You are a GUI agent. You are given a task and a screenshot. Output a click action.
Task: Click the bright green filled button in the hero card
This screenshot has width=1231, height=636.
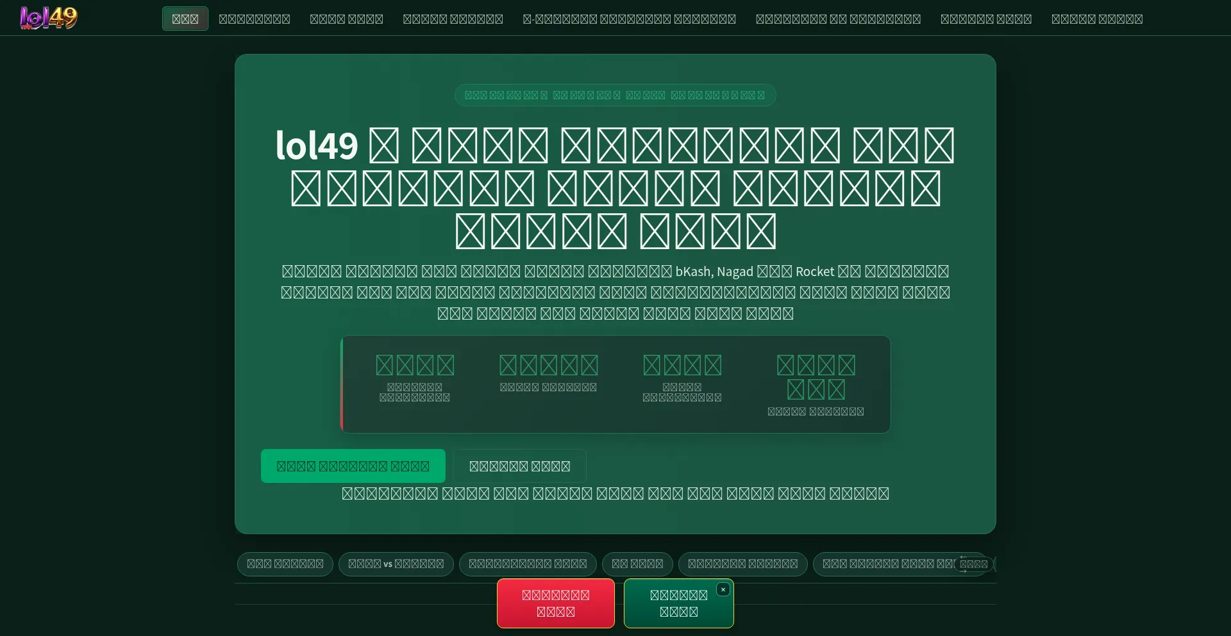pyautogui.click(x=353, y=466)
